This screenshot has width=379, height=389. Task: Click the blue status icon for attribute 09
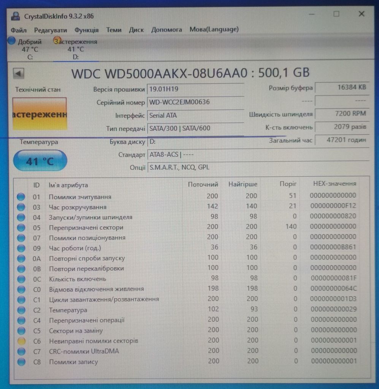[x=21, y=248]
